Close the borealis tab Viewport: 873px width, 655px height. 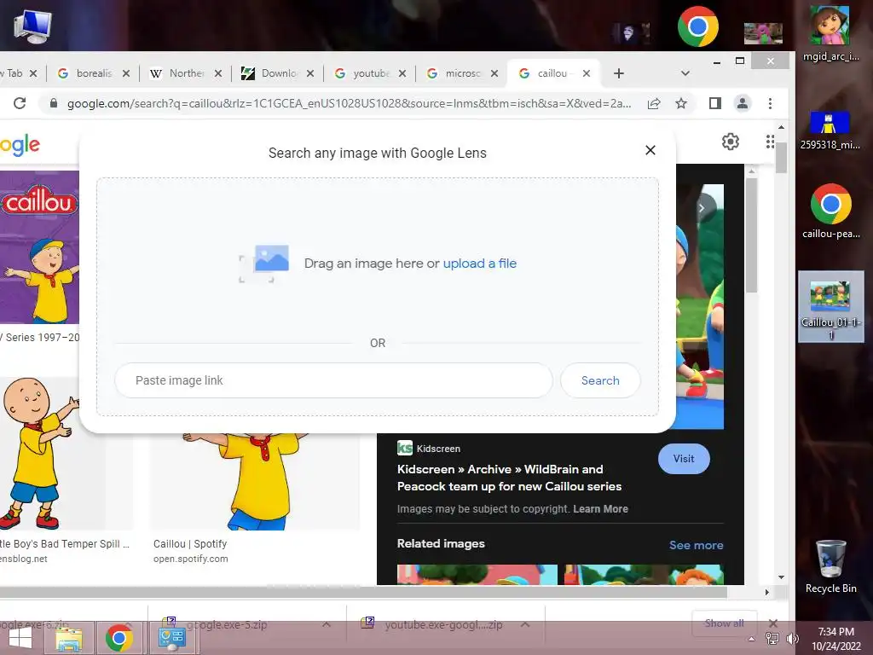click(x=126, y=73)
